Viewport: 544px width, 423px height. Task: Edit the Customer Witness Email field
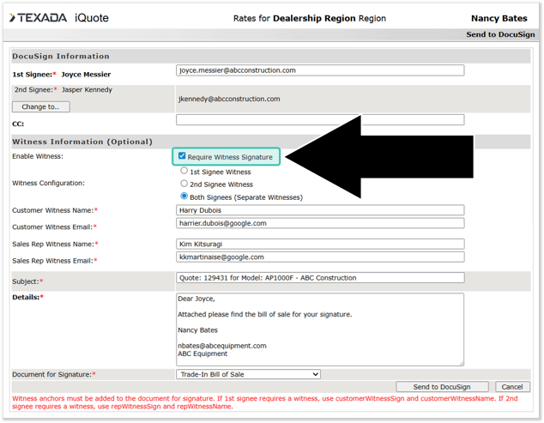point(319,223)
